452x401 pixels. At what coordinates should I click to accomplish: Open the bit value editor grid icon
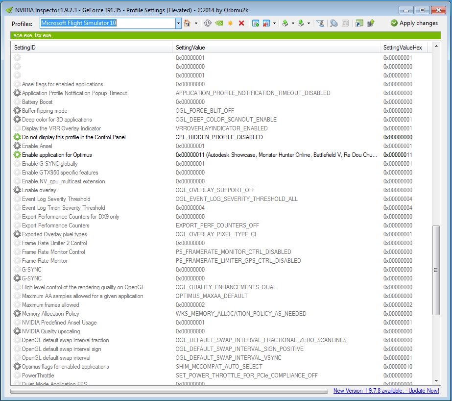click(x=345, y=23)
